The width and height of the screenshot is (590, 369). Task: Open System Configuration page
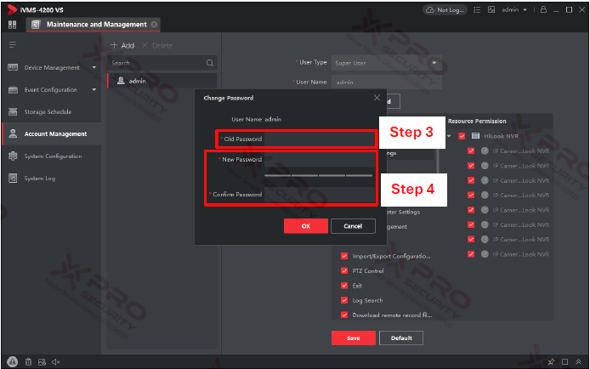click(x=52, y=156)
